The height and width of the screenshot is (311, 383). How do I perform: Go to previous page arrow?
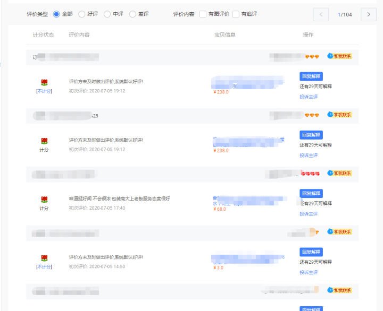pyautogui.click(x=321, y=14)
